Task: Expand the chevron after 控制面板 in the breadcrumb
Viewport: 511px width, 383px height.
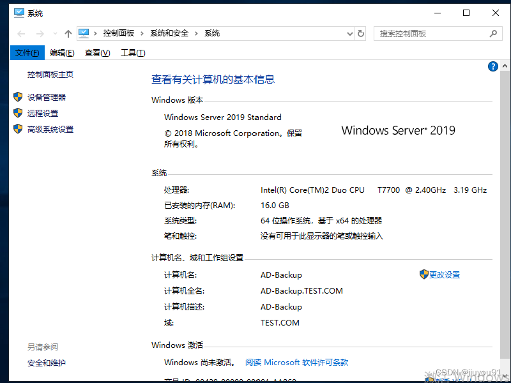Action: coord(142,34)
